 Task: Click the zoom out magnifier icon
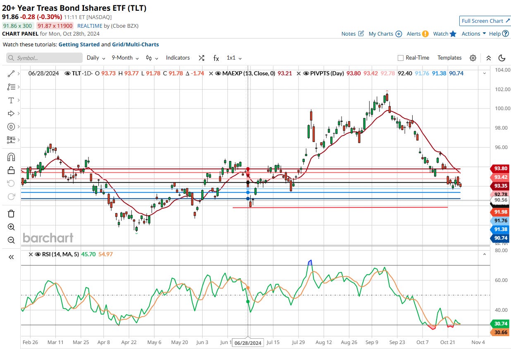point(11,240)
